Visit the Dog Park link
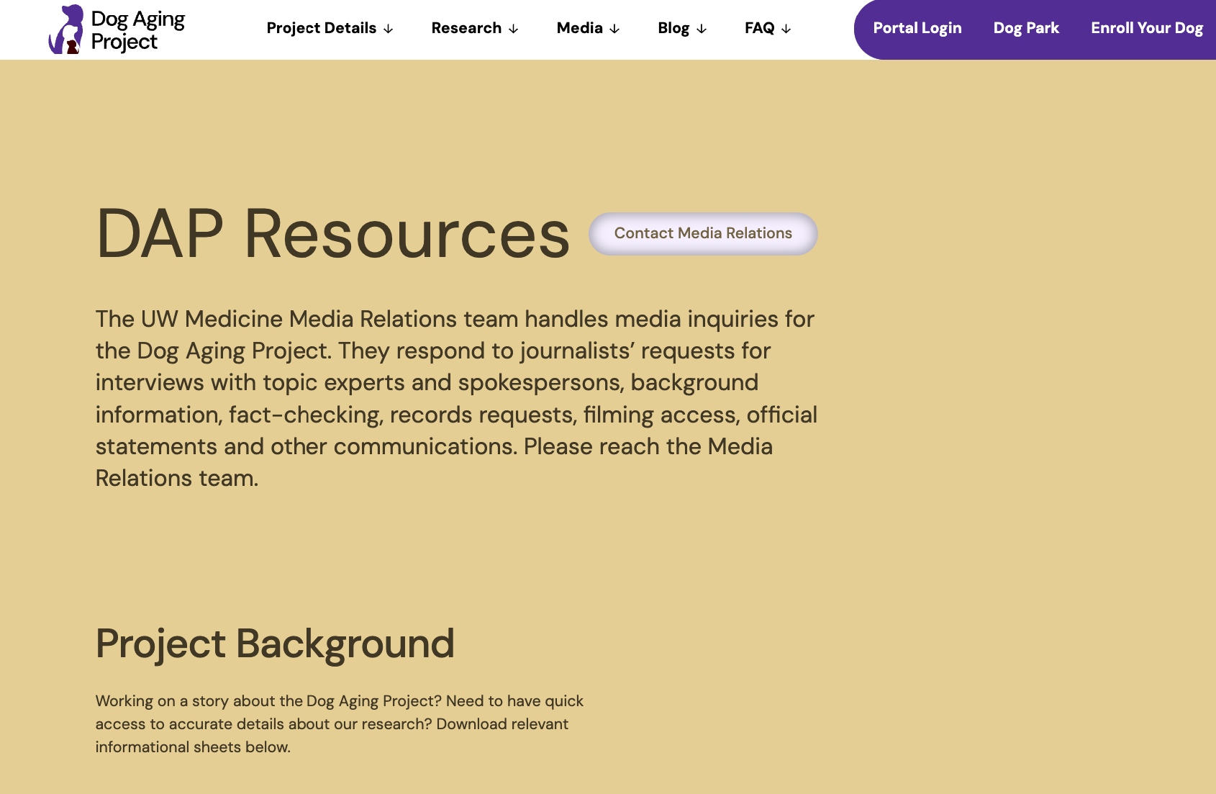Image resolution: width=1216 pixels, height=794 pixels. point(1026,28)
